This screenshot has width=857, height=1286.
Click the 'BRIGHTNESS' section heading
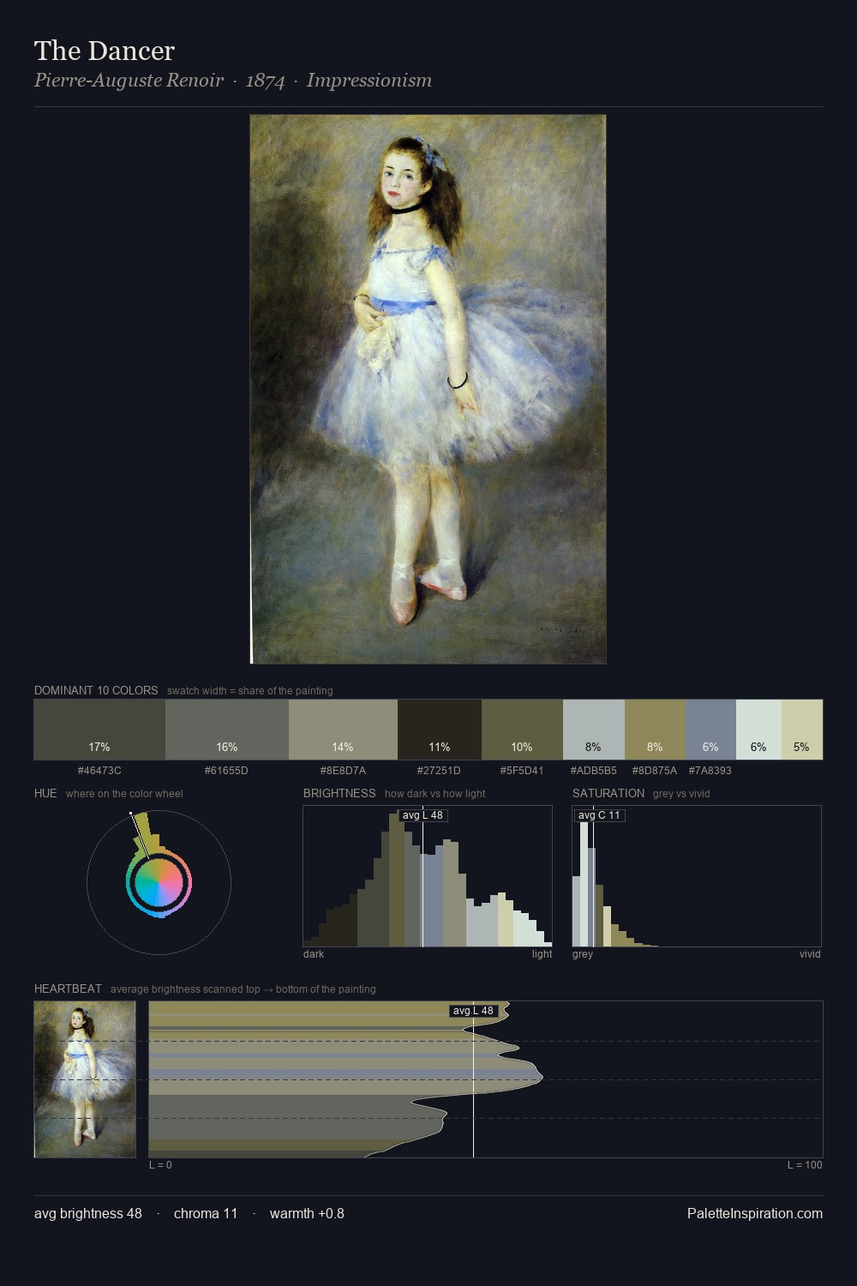tap(339, 793)
